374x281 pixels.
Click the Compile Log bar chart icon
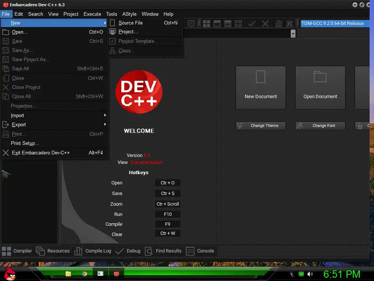click(78, 251)
